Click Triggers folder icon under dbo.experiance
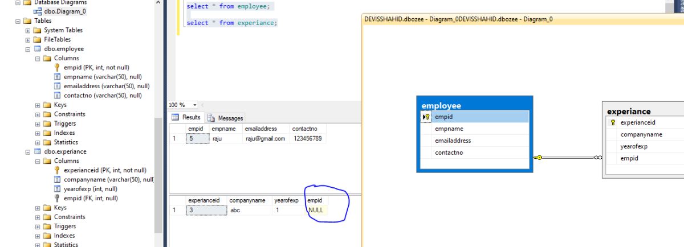 47,227
